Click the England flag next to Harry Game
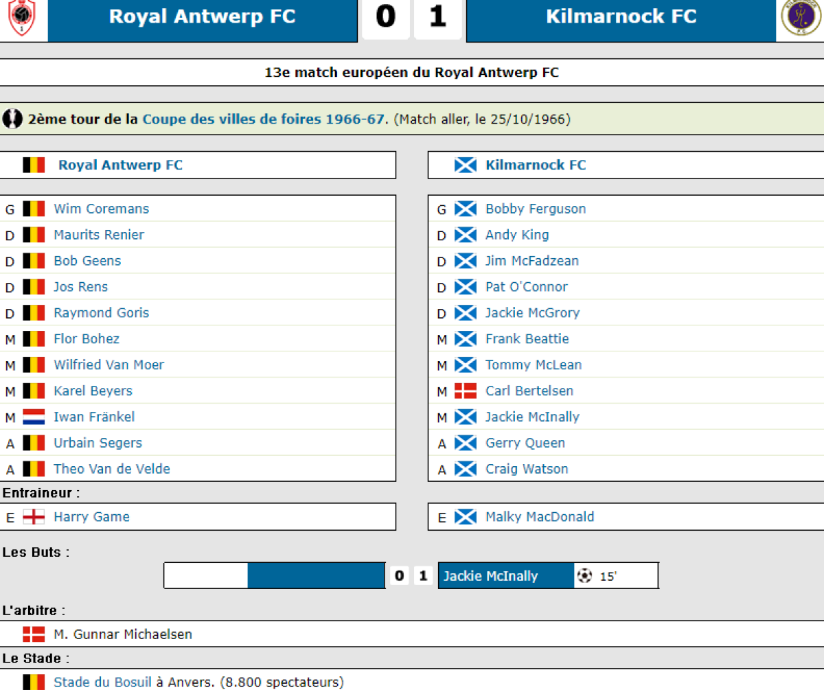 tap(34, 517)
